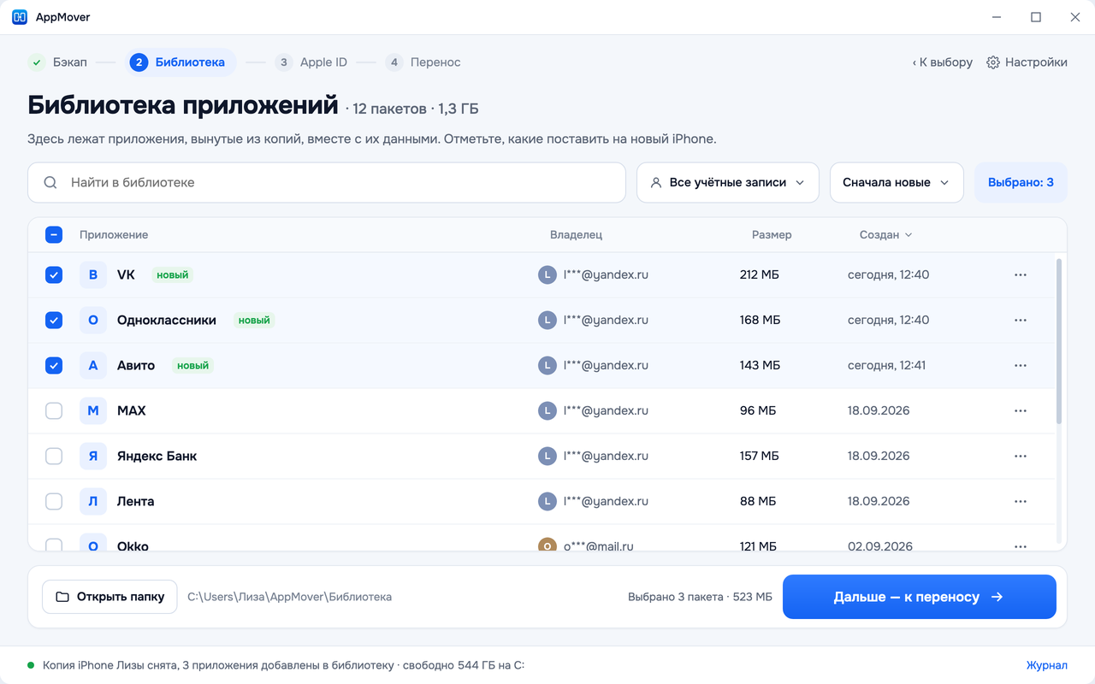1095x684 pixels.
Task: Uncheck the Авито package checkbox
Action: click(x=54, y=366)
